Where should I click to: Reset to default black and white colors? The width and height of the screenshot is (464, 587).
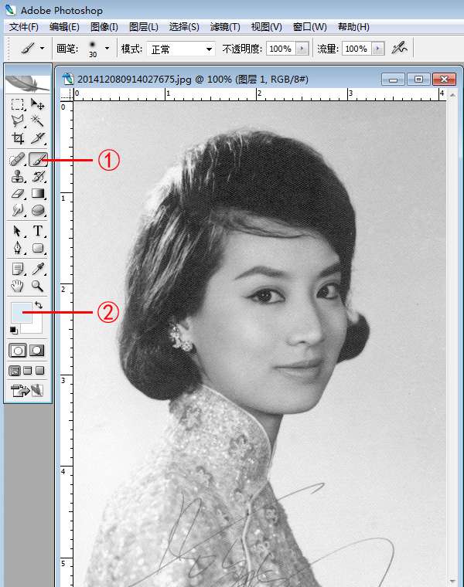click(13, 331)
